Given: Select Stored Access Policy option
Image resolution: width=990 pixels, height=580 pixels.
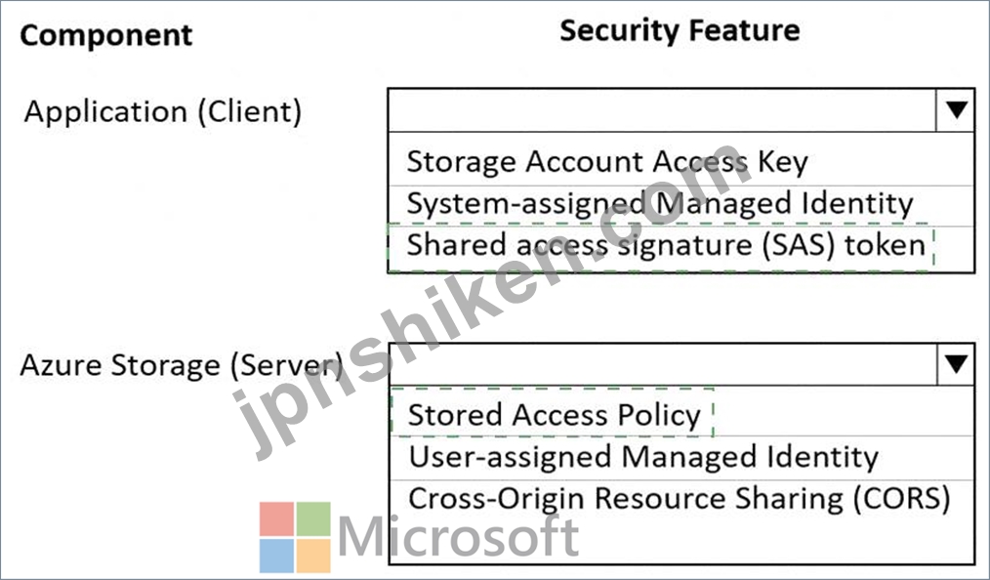Looking at the screenshot, I should (x=554, y=415).
